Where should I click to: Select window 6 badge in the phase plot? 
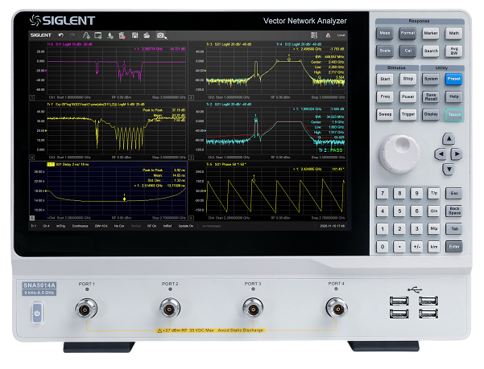click(192, 218)
